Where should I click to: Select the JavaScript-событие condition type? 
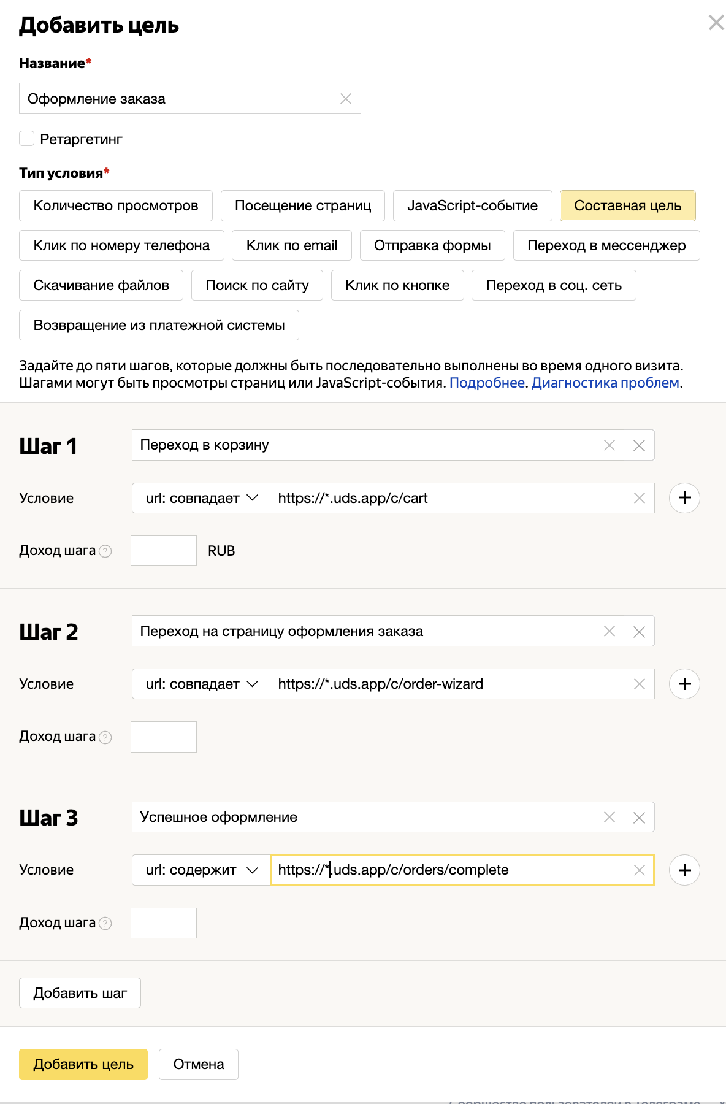472,205
